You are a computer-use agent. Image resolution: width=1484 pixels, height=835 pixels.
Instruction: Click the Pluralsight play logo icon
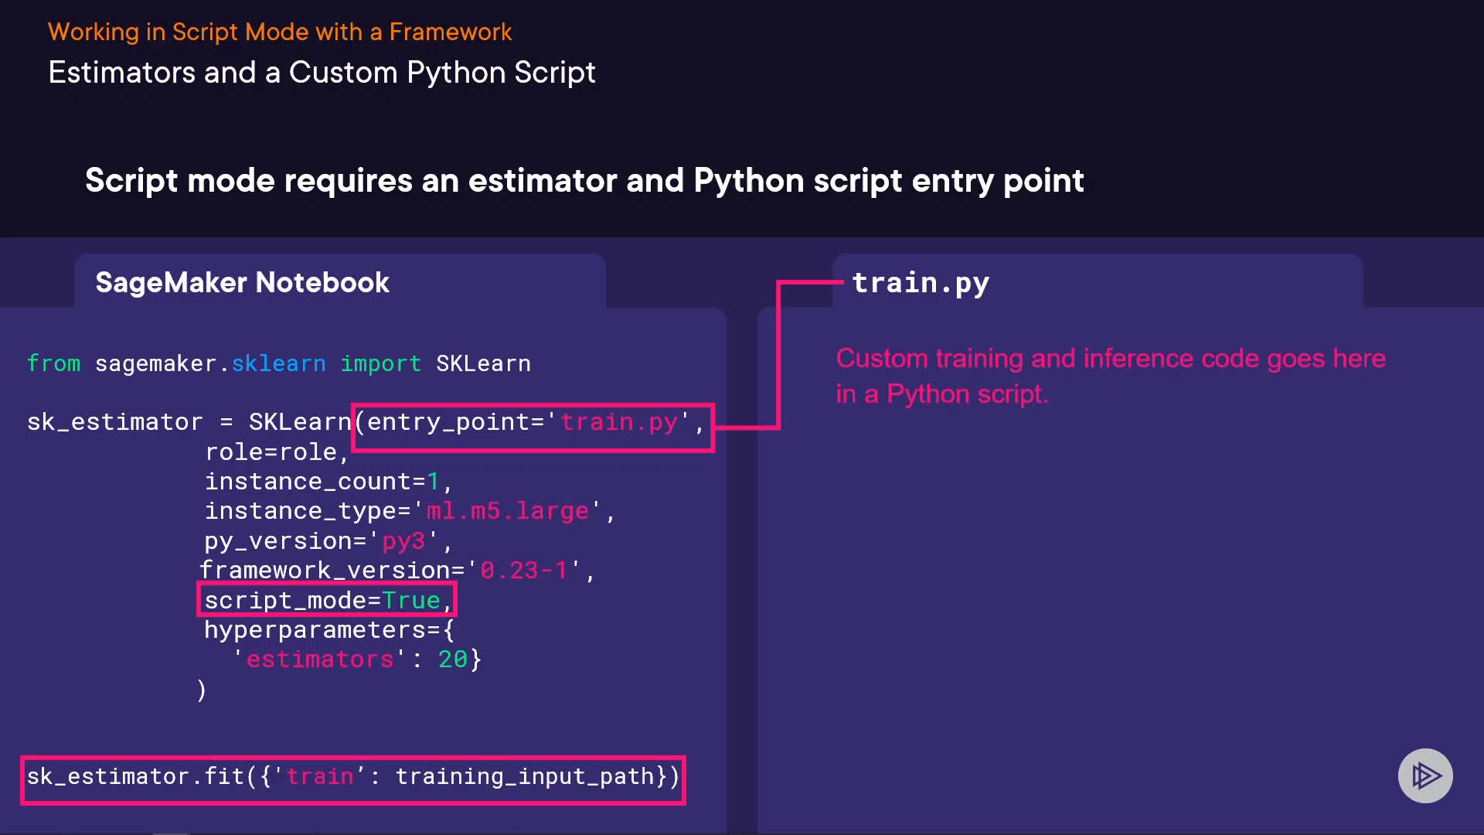1425,775
